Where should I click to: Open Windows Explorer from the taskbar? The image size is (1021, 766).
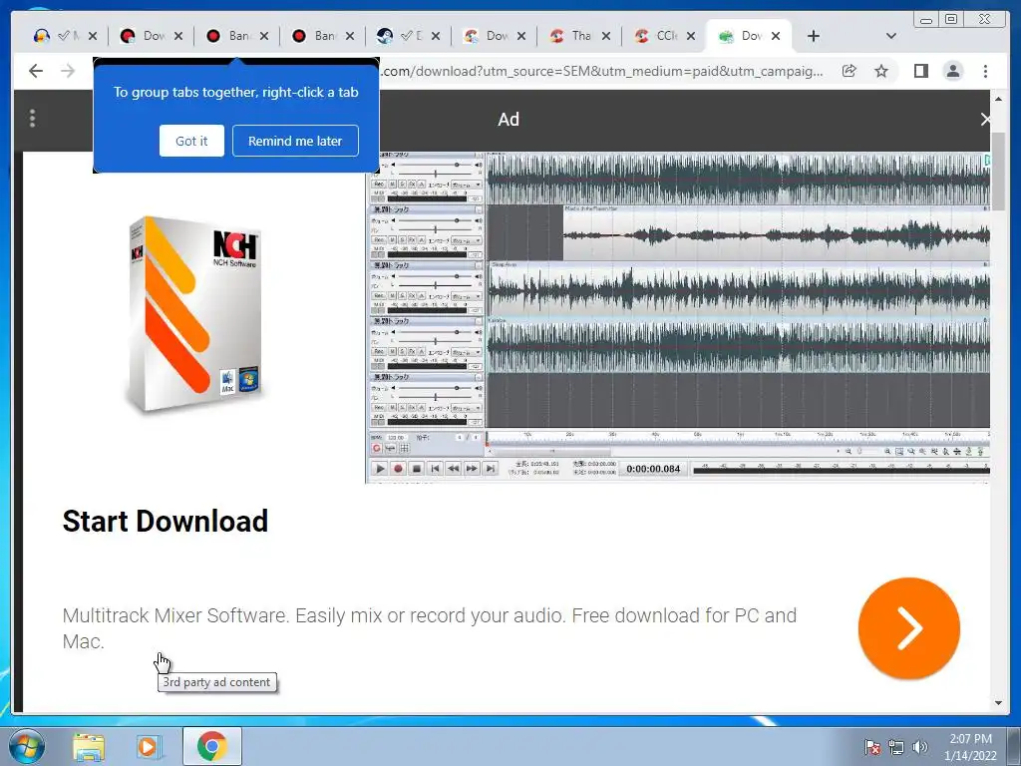coord(89,746)
